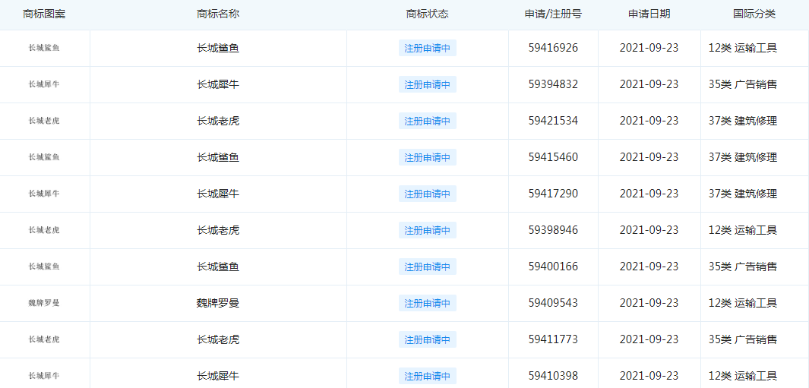Click 注册申请中 status badge for 59400166
The height and width of the screenshot is (388, 809).
click(427, 267)
